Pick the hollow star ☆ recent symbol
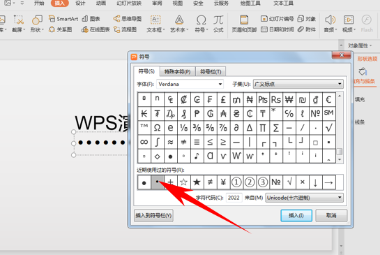Screen dimensions: 380x255 click(x=183, y=182)
